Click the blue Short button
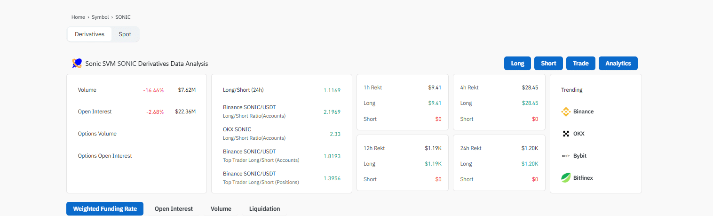This screenshot has height=216, width=713. point(548,63)
